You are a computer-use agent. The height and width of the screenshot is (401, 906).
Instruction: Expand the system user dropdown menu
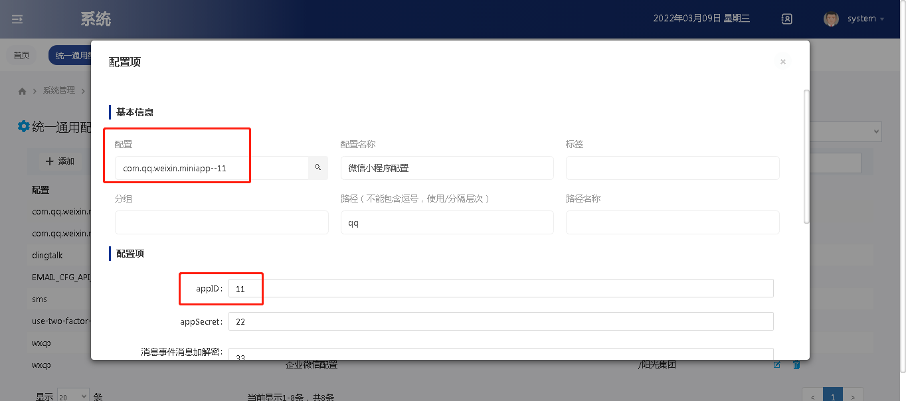click(882, 19)
